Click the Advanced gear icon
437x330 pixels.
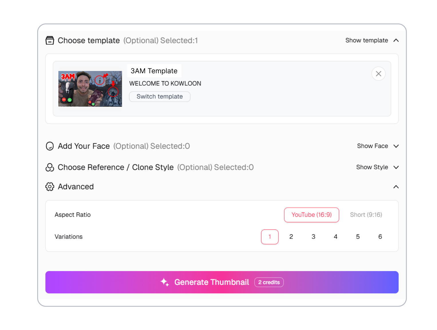(50, 187)
